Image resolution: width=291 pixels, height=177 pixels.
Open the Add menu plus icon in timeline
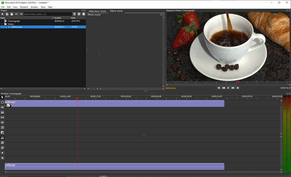[x=3, y=158]
